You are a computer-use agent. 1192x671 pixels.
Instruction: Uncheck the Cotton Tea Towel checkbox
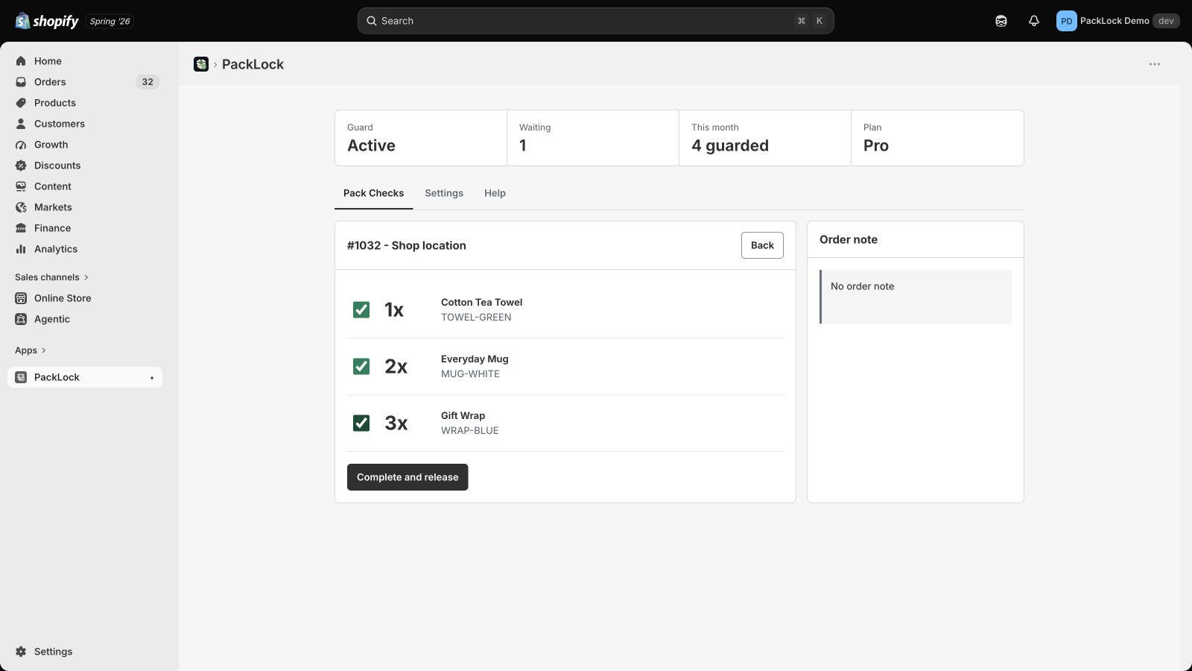361,309
